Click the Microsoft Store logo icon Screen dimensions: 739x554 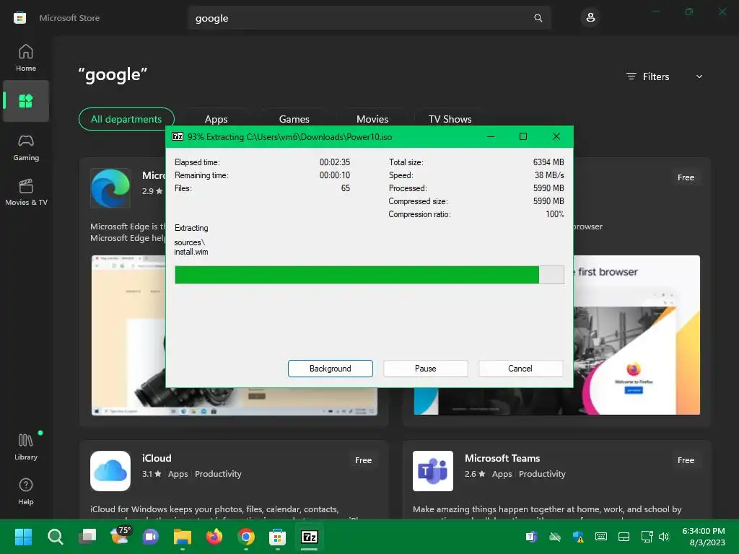(x=19, y=18)
